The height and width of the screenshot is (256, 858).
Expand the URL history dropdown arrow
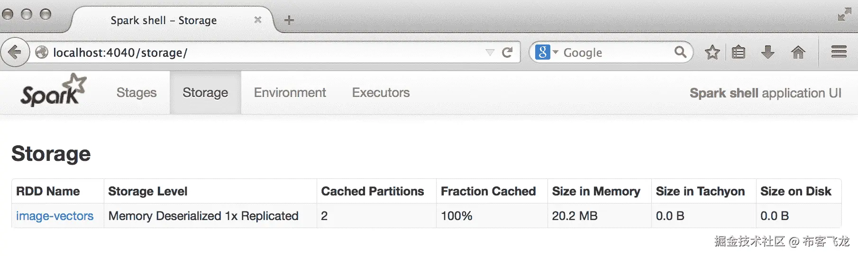coord(490,52)
